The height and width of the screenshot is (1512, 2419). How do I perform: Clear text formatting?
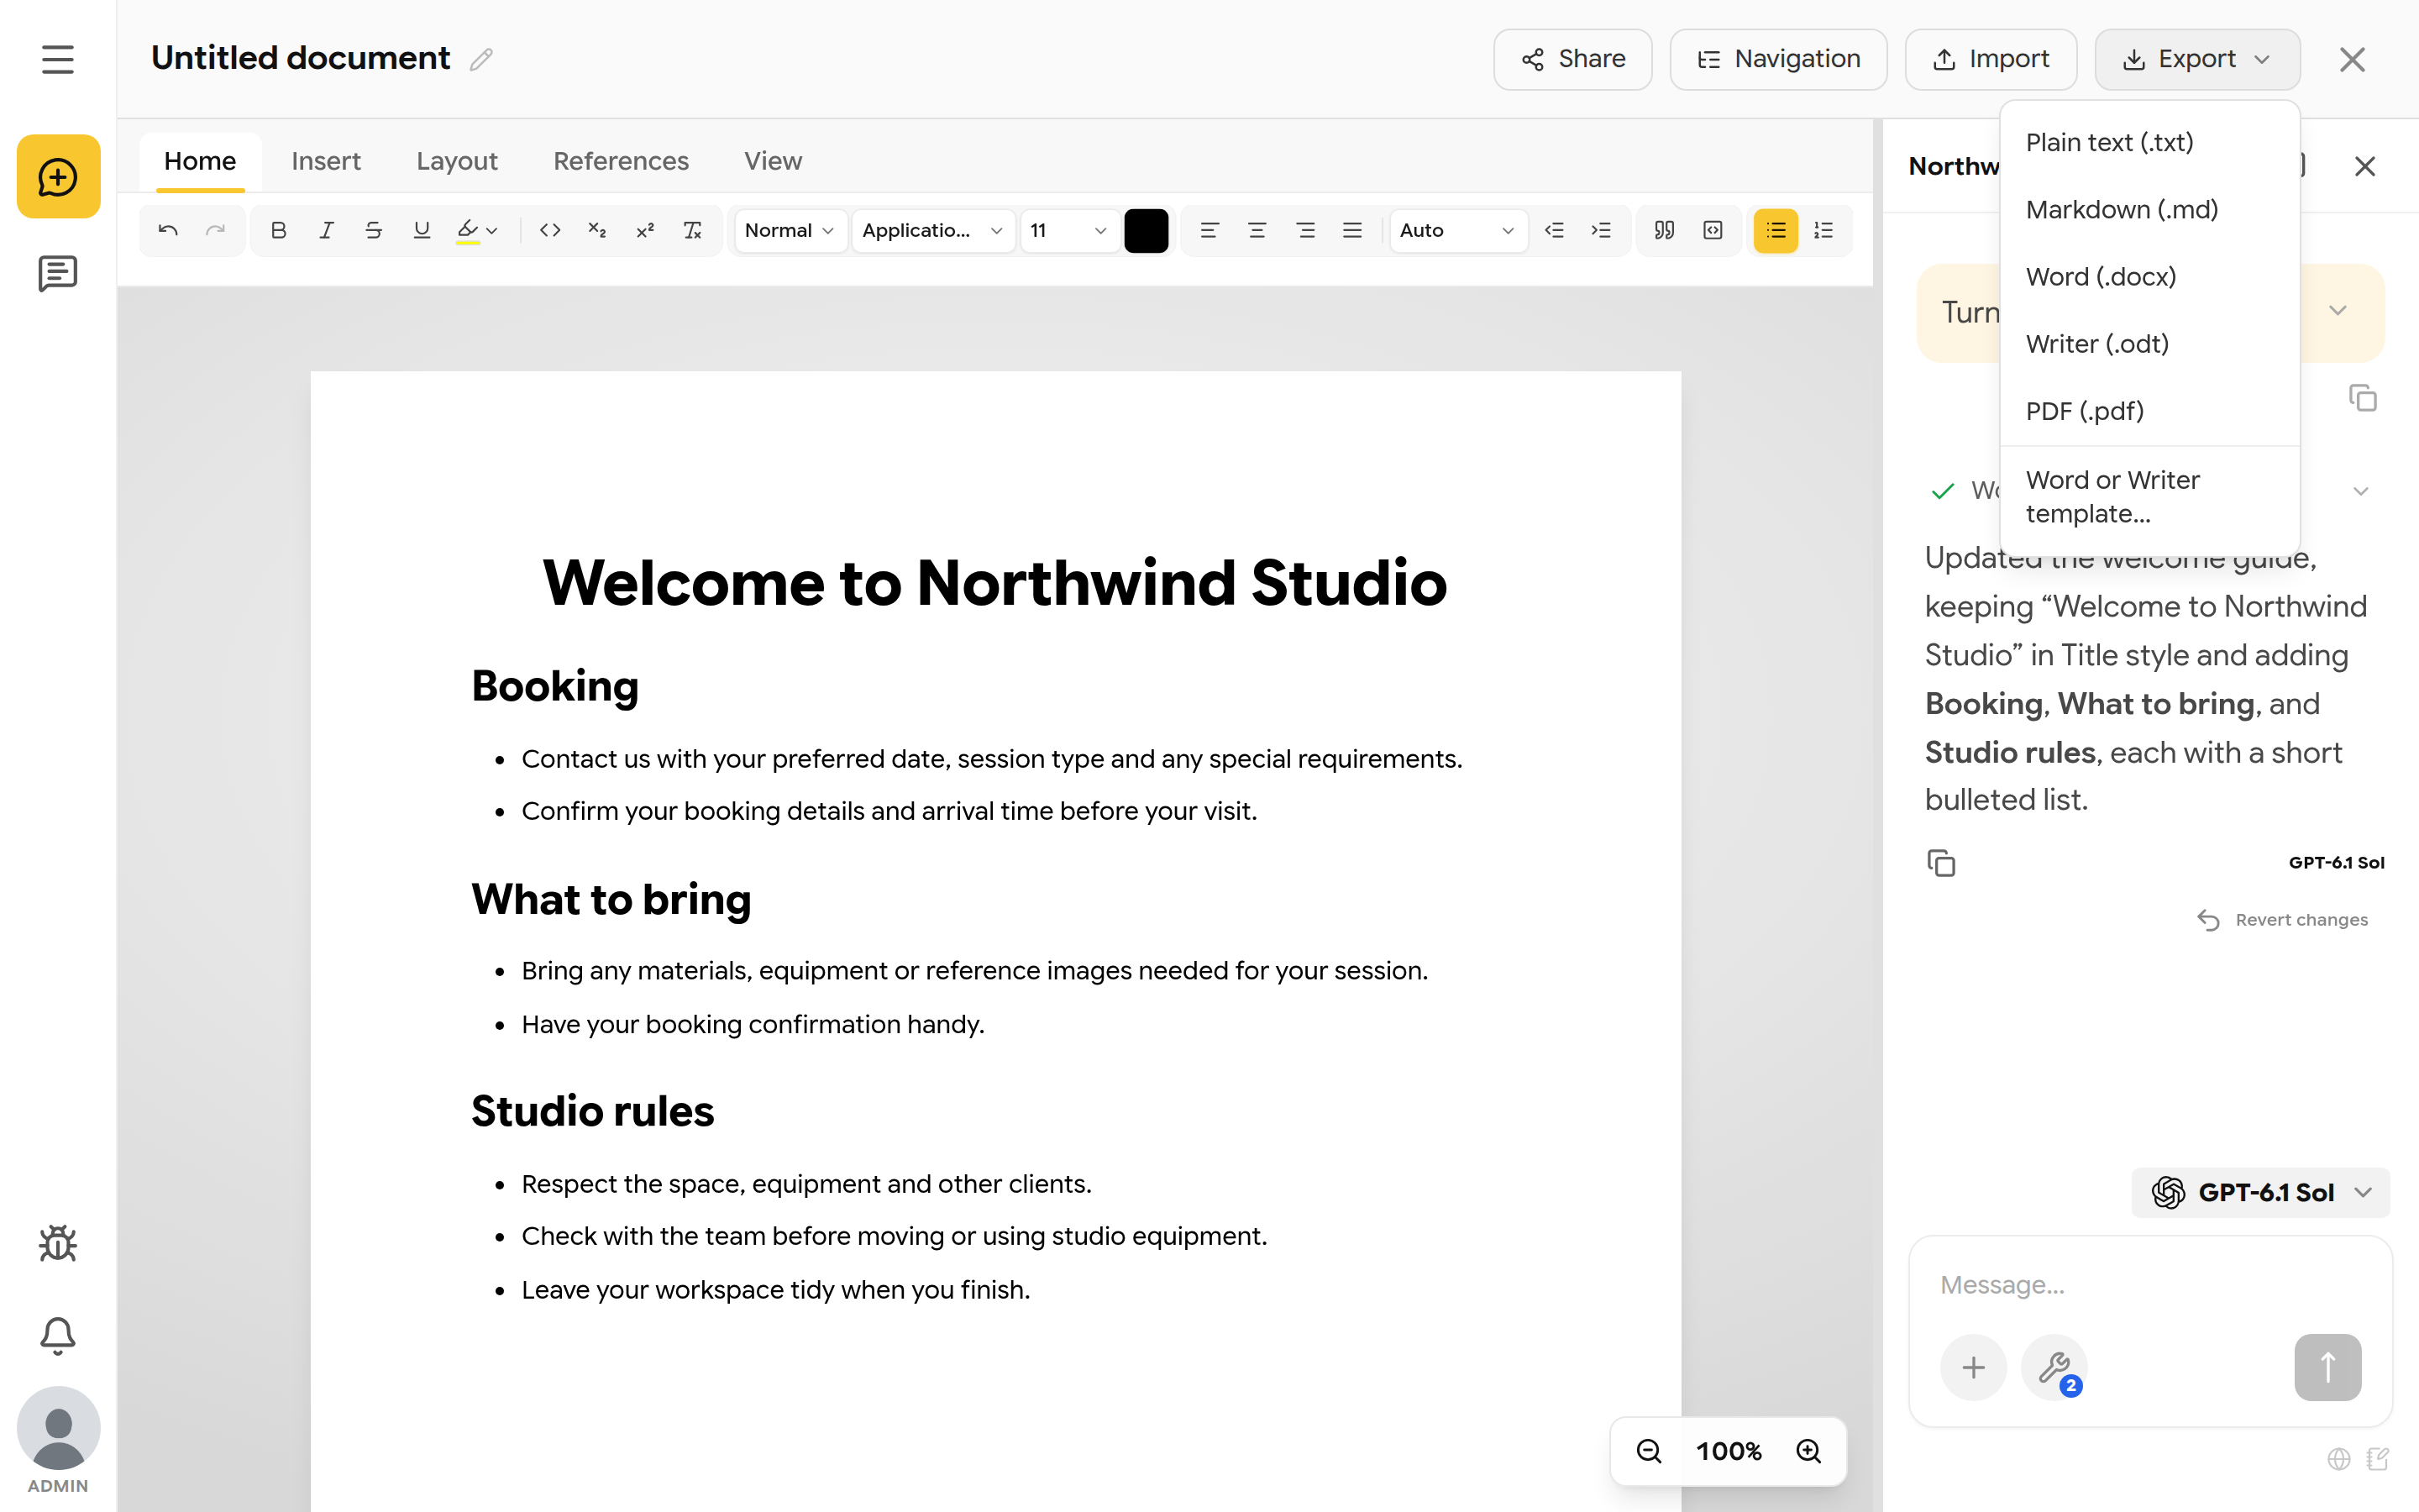[x=693, y=230]
